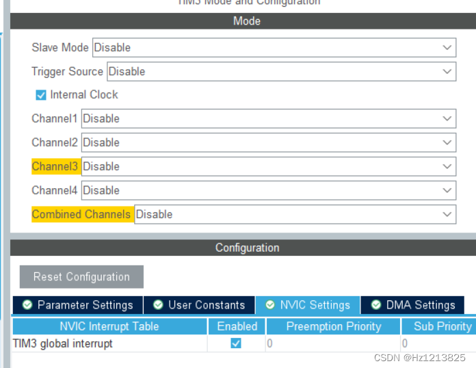Click the Channel3 highlighted label

pos(56,166)
